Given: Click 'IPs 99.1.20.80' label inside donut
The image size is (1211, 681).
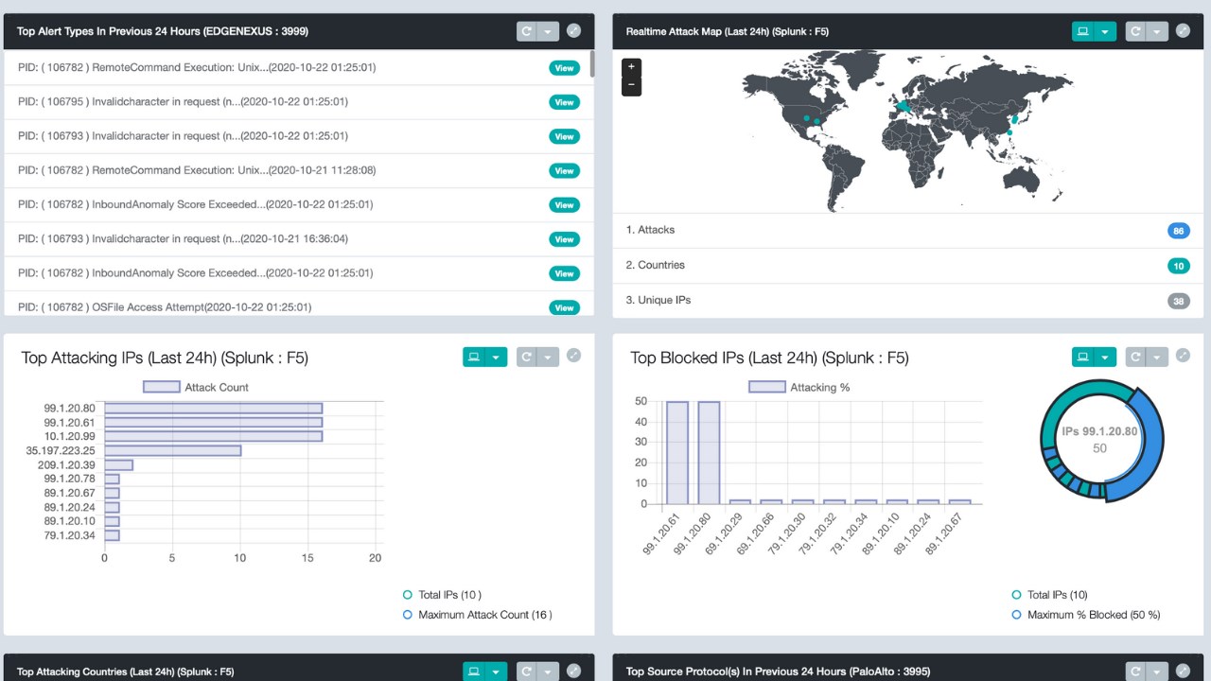Looking at the screenshot, I should coord(1099,431).
